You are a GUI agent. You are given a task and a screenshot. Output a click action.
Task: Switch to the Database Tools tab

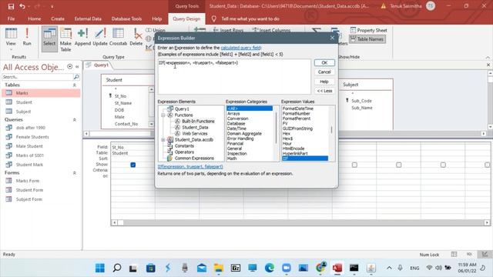tap(126, 18)
